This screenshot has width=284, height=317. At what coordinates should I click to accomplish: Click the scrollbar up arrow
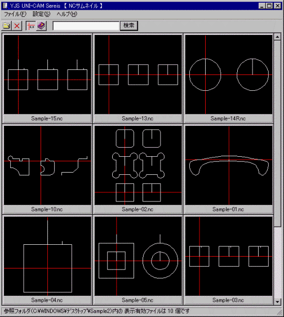pos(277,37)
